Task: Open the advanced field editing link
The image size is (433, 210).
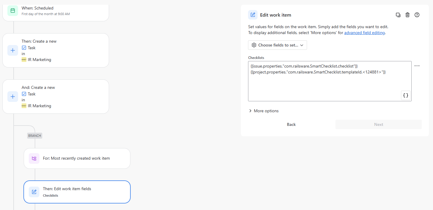Action: coord(364,33)
